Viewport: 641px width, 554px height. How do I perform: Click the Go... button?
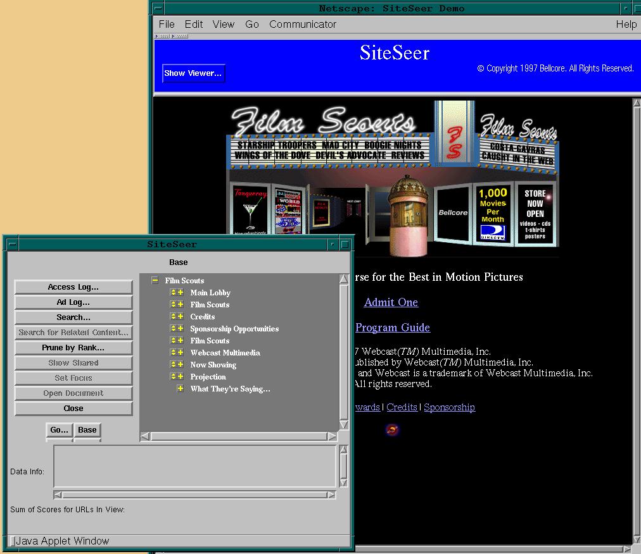coord(60,430)
